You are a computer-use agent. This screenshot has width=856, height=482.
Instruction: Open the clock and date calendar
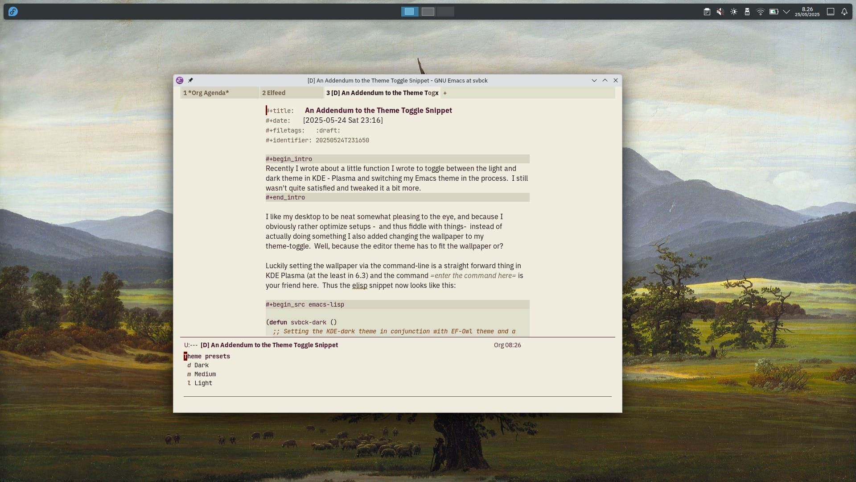pyautogui.click(x=807, y=12)
